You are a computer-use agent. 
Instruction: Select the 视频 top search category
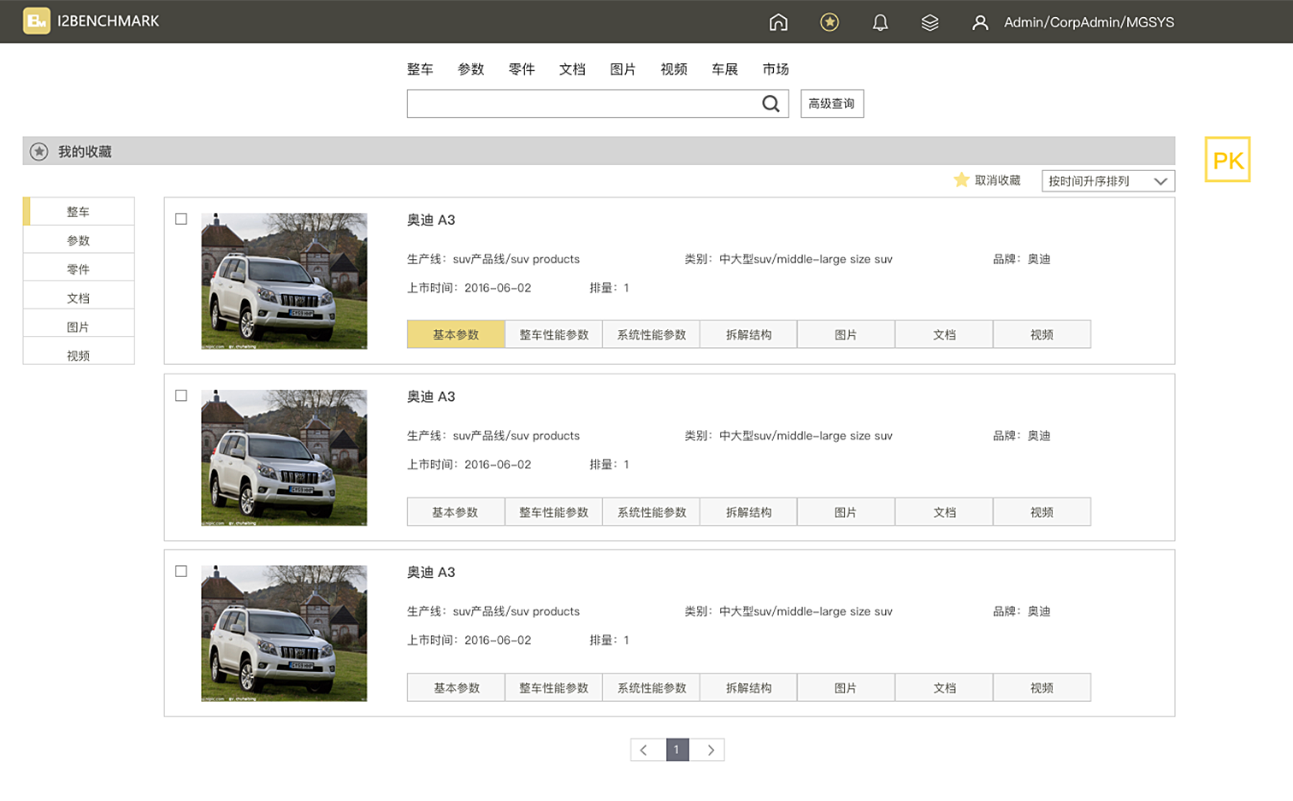point(674,69)
